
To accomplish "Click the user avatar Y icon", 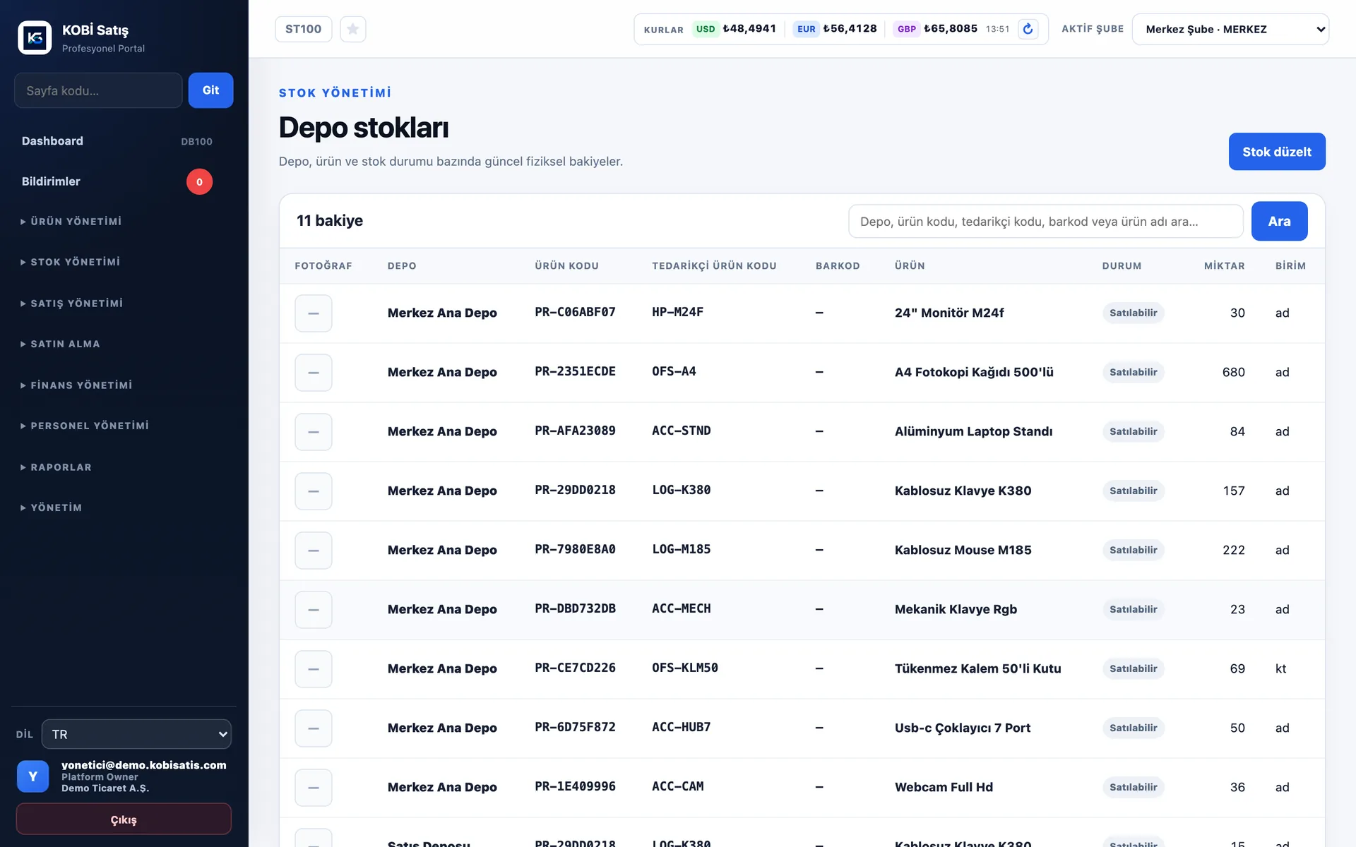I will [32, 776].
